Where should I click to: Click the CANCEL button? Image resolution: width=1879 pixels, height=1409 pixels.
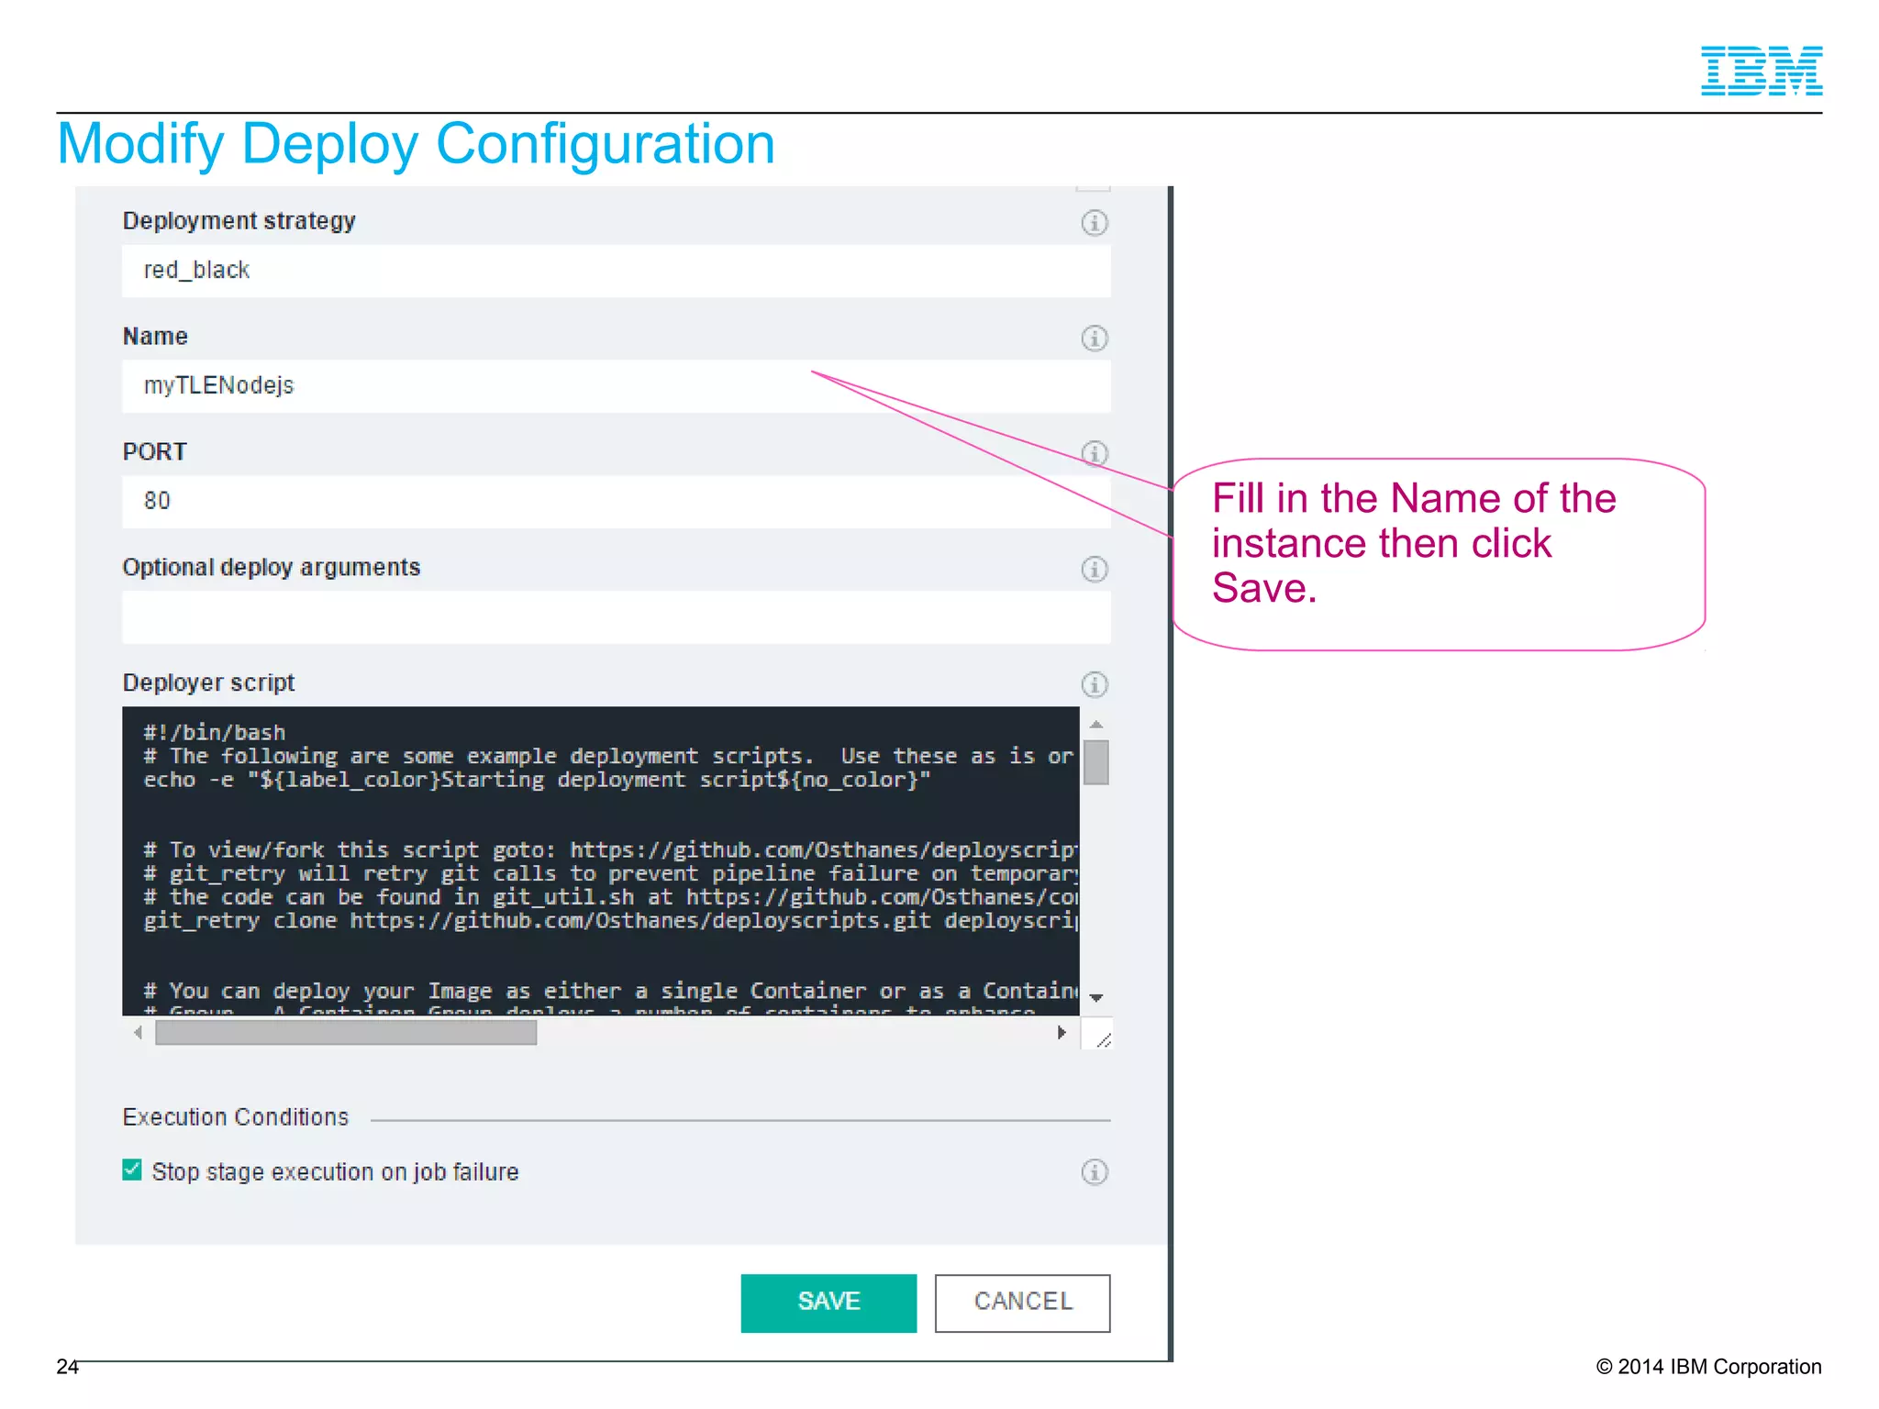(x=1022, y=1303)
